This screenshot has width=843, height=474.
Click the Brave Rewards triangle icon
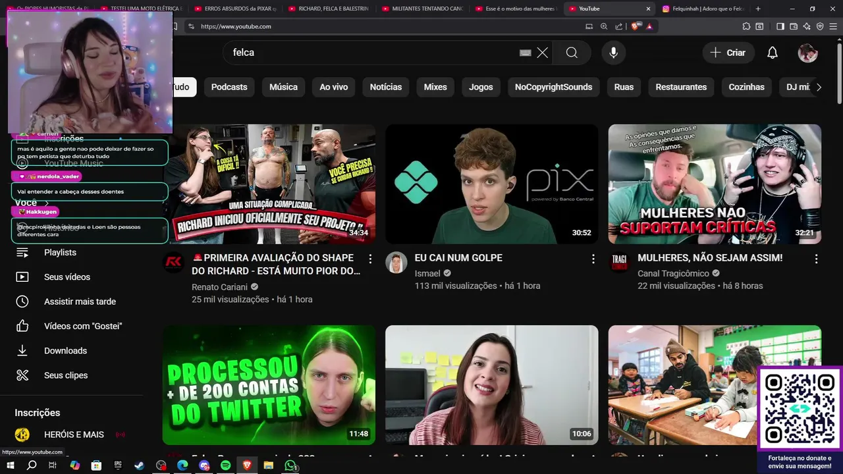649,26
